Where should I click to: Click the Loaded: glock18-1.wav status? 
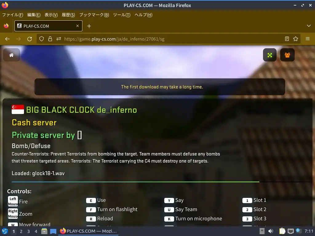pos(38,173)
